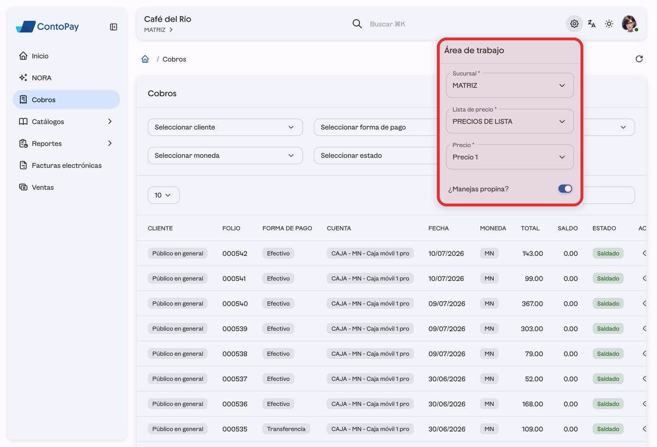Open the user avatar menu

pyautogui.click(x=629, y=23)
